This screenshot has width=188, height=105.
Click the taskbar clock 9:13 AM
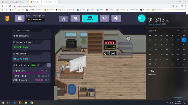coord(178,103)
